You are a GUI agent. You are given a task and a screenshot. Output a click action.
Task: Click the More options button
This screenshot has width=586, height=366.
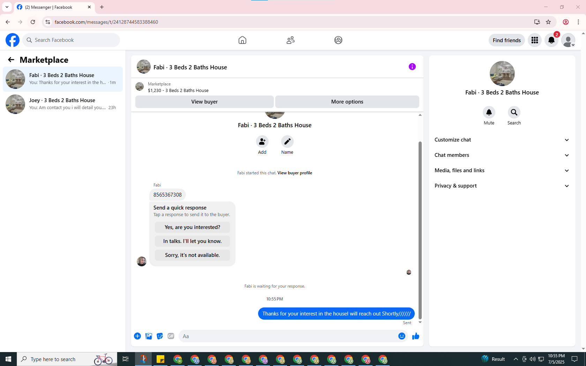point(347,102)
